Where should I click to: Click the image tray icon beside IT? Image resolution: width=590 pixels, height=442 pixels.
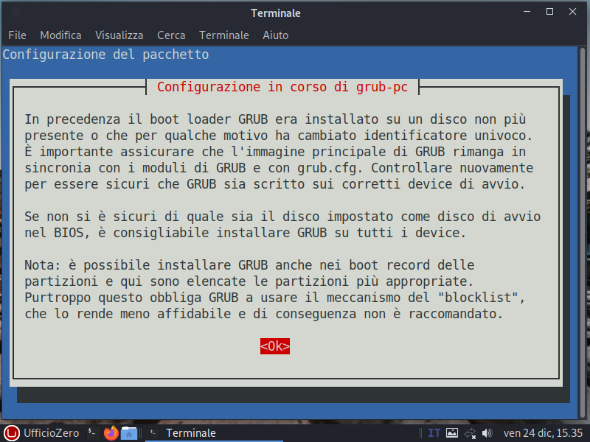(x=452, y=433)
